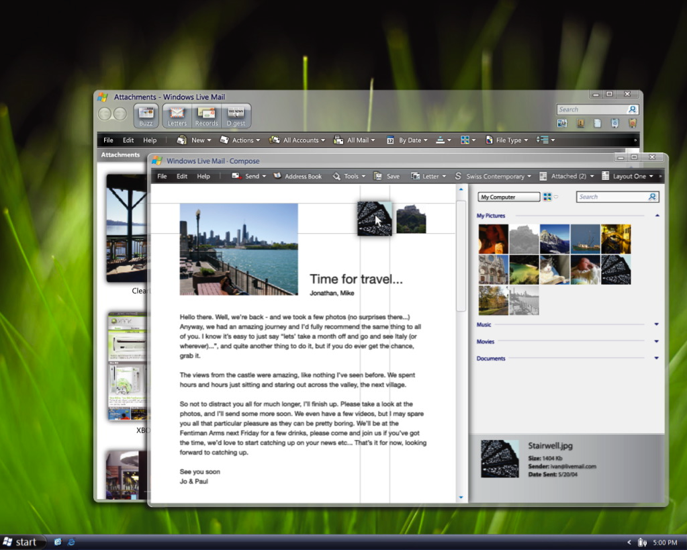The image size is (687, 550).
Task: Go back using the round back arrow button
Action: coord(105,114)
